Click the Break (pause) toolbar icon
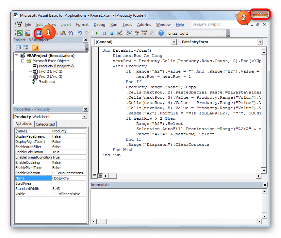Image resolution: width=281 pixels, height=238 pixels. coord(104,33)
